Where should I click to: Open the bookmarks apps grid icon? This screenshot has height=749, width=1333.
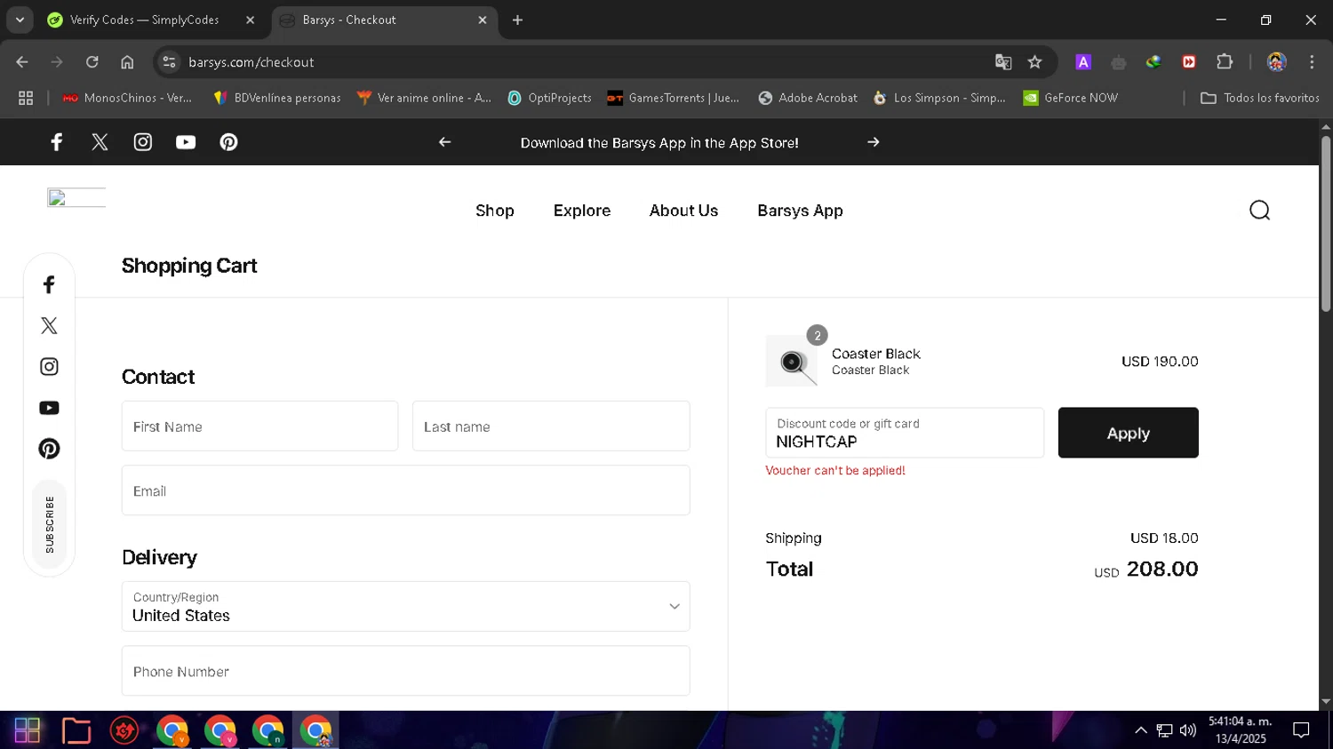pos(26,98)
